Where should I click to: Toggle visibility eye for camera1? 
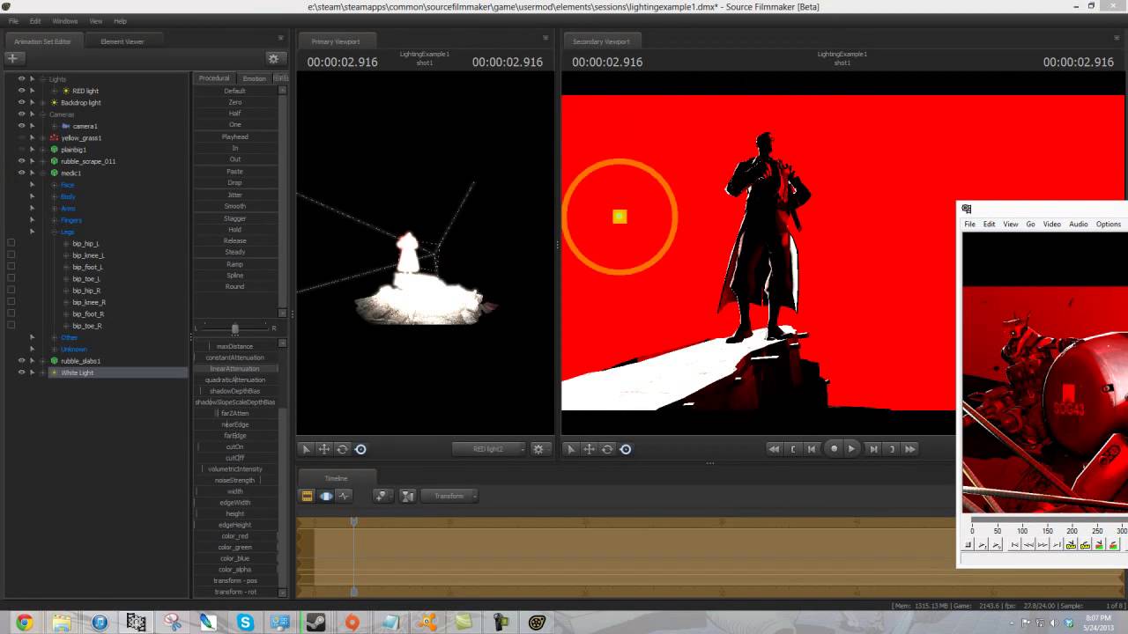[x=21, y=126]
